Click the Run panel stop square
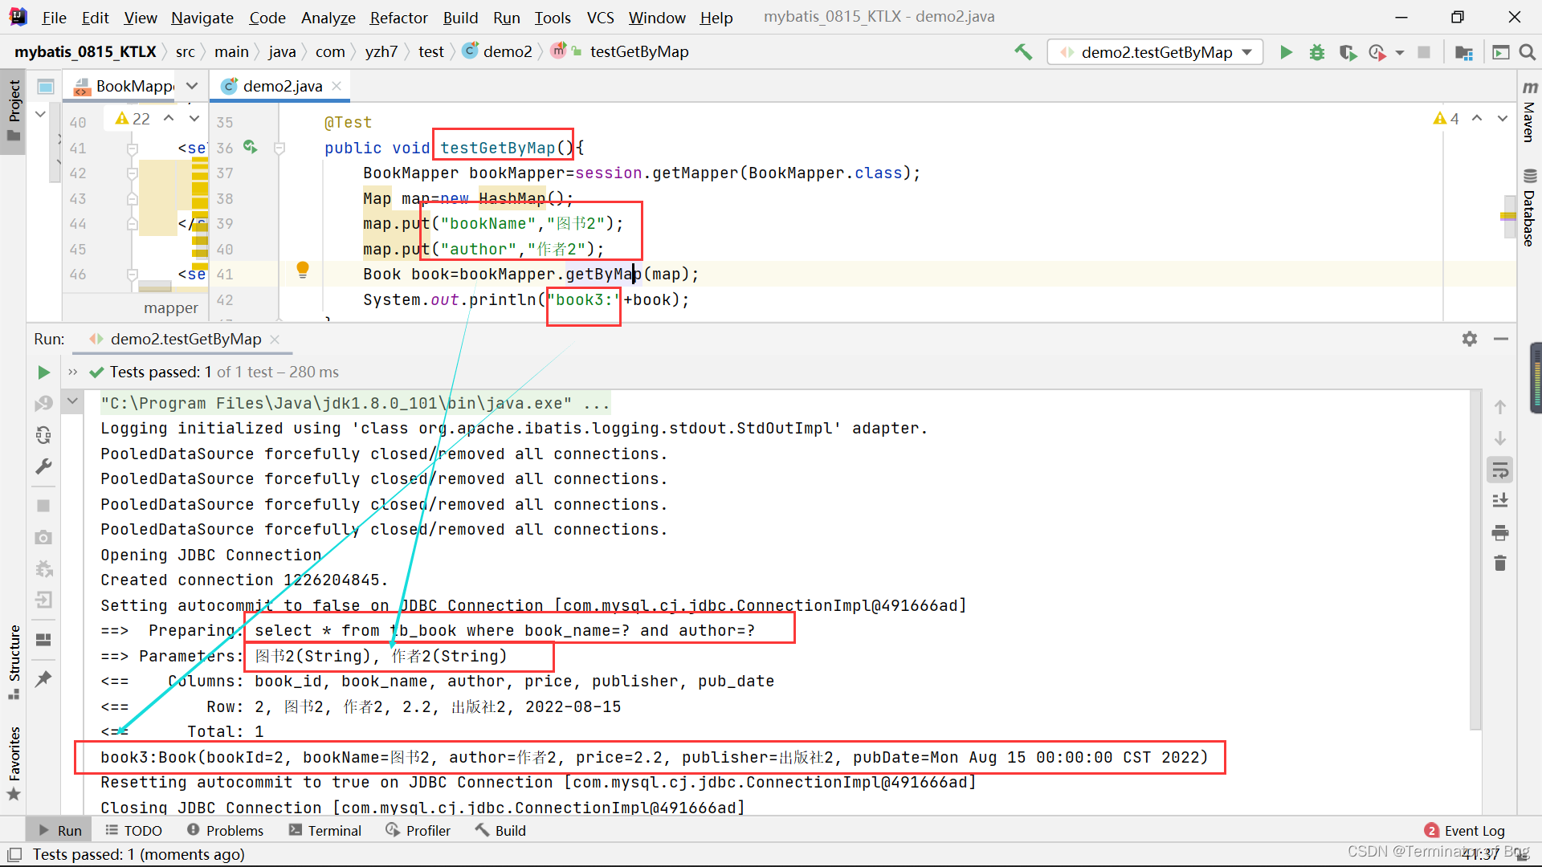Viewport: 1542px width, 867px height. 43,506
